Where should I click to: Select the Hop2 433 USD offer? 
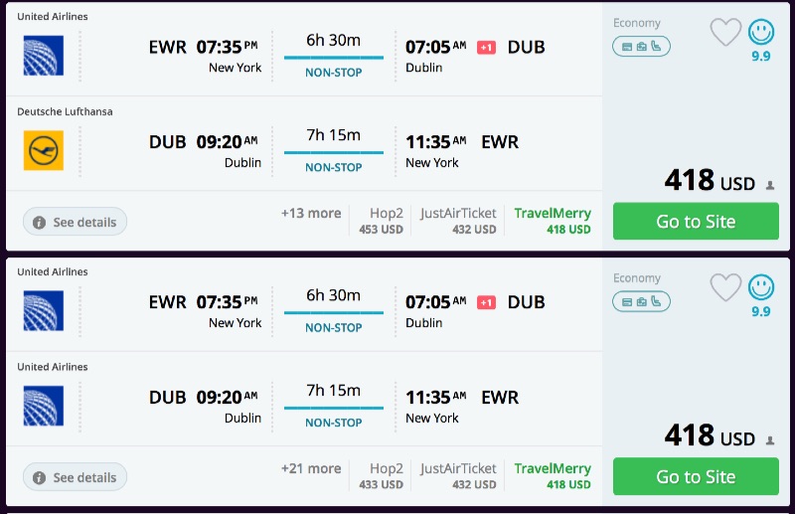pos(382,476)
